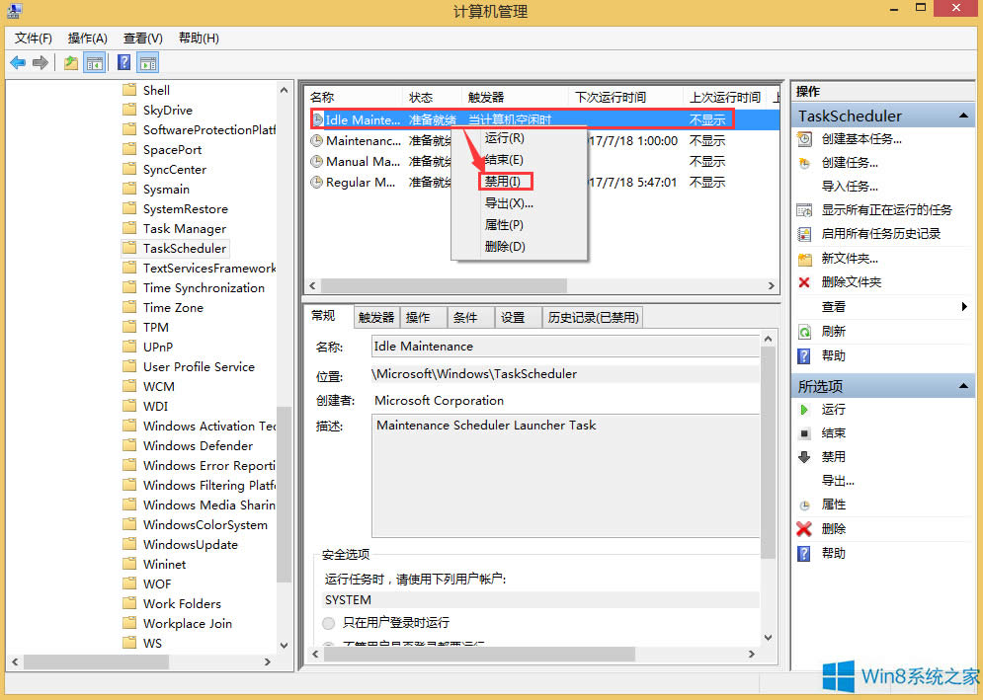The height and width of the screenshot is (700, 983).
Task: Collapse the 所选项 section header
Action: coord(965,385)
